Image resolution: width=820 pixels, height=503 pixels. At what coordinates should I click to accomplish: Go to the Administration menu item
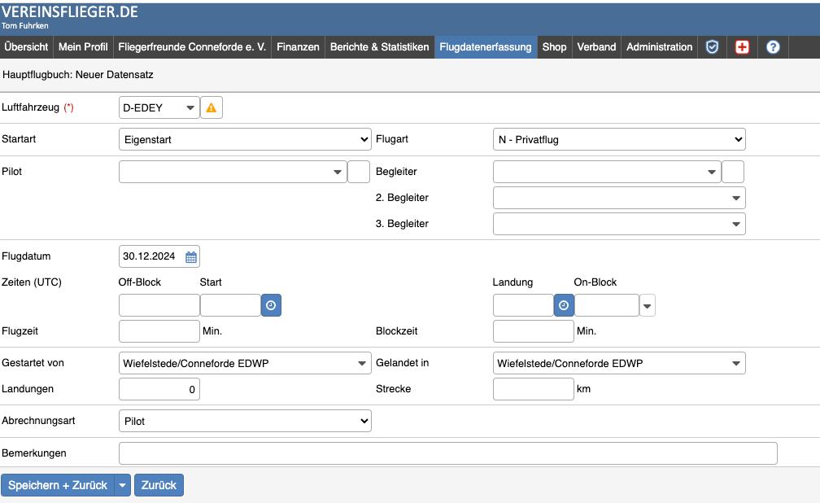[x=659, y=47]
